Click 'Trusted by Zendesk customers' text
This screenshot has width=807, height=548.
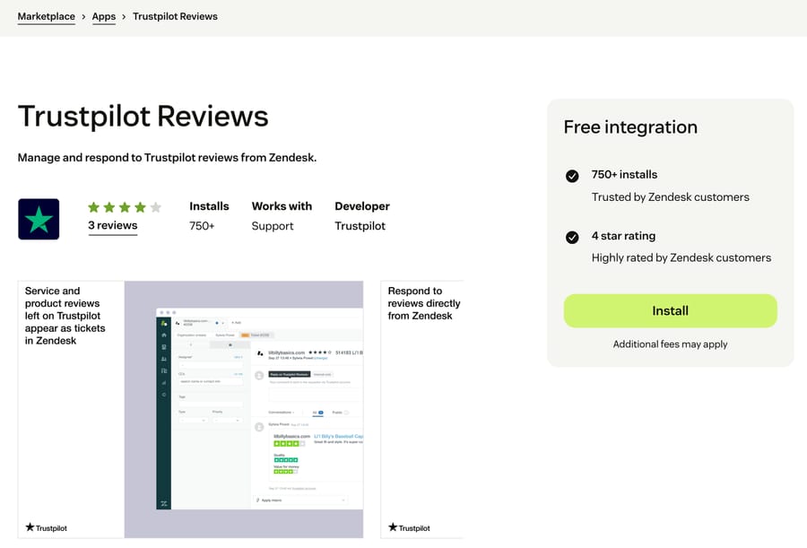pyautogui.click(x=670, y=197)
